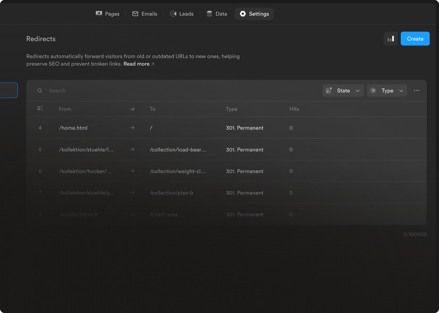Click 301. Permanent in the /collection/plan-b row
This screenshot has width=439, height=313.
click(x=245, y=193)
